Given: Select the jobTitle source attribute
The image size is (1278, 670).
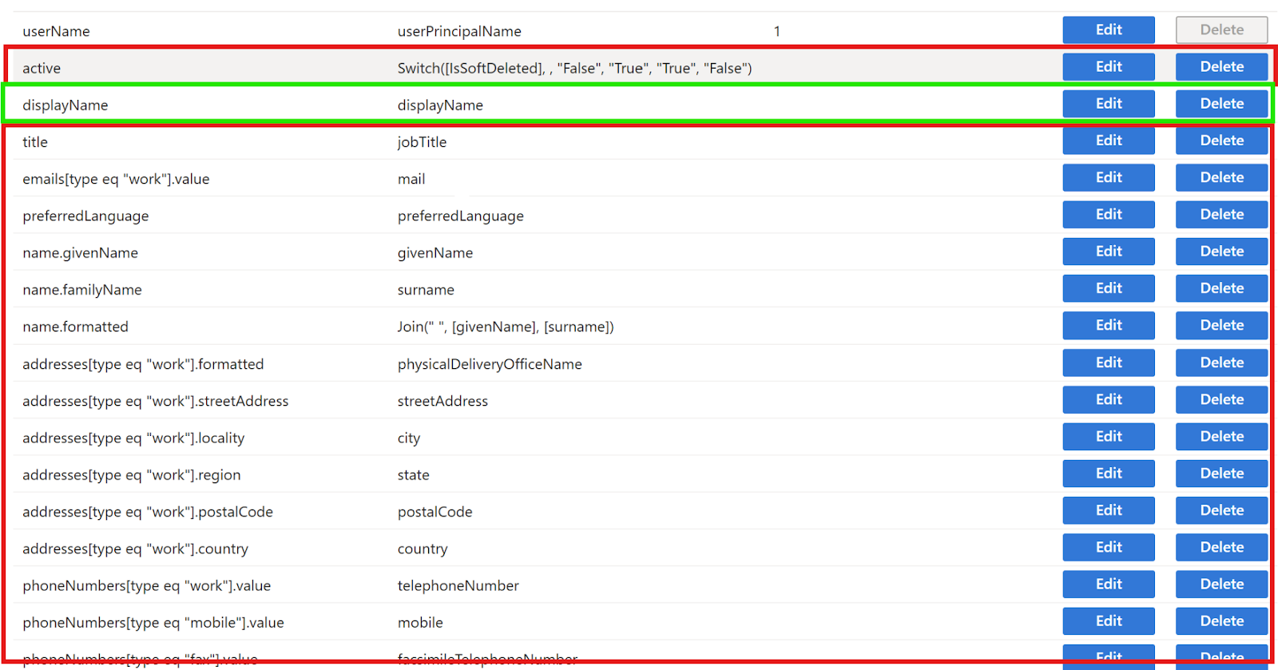Looking at the screenshot, I should (422, 141).
